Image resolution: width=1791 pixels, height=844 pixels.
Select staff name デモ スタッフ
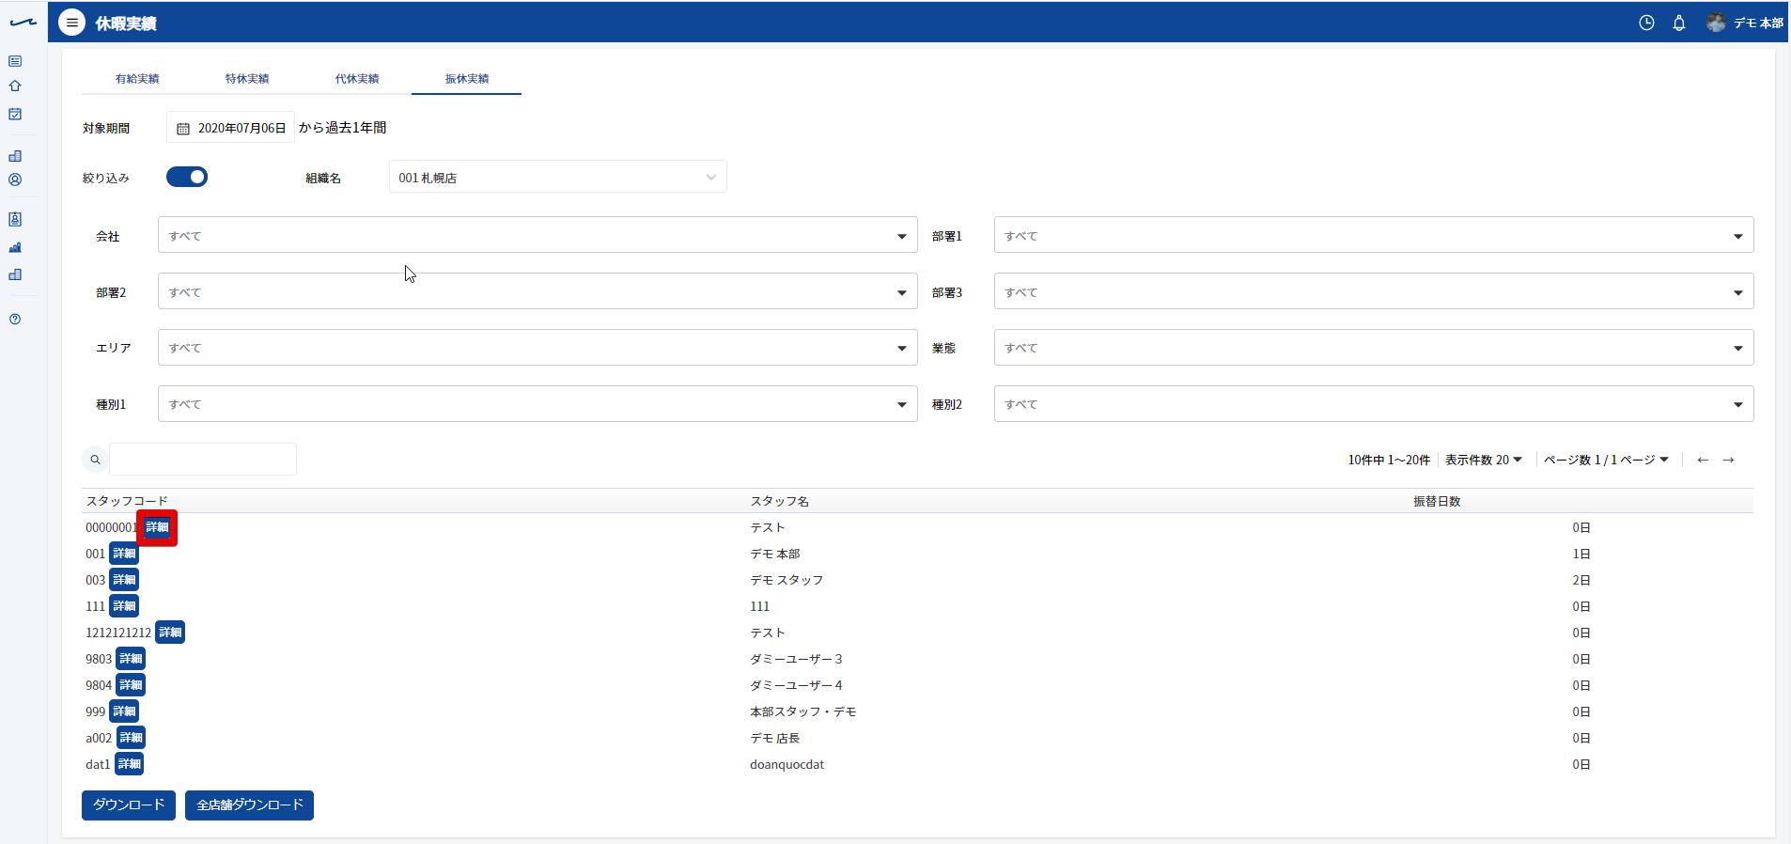coord(786,580)
